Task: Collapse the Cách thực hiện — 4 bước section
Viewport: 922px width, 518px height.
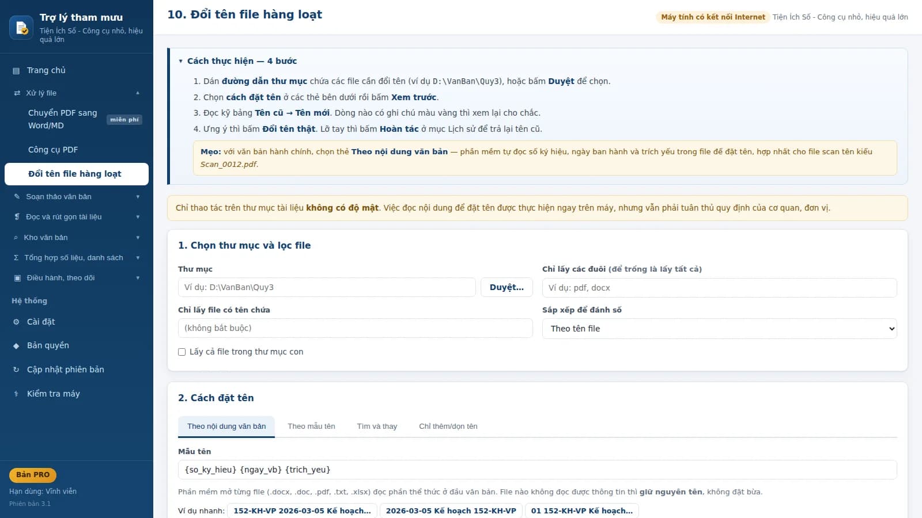Action: [238, 61]
